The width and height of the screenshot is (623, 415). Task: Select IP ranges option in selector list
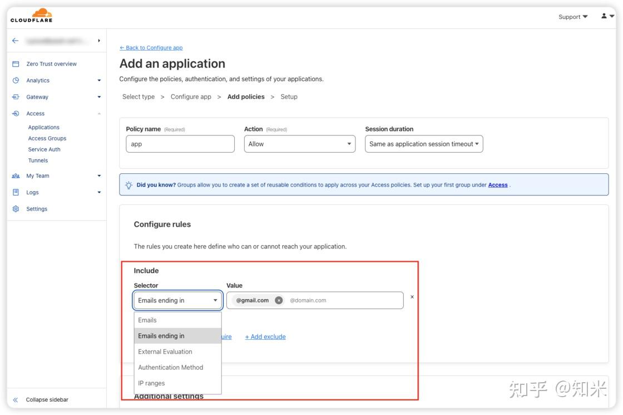point(151,383)
